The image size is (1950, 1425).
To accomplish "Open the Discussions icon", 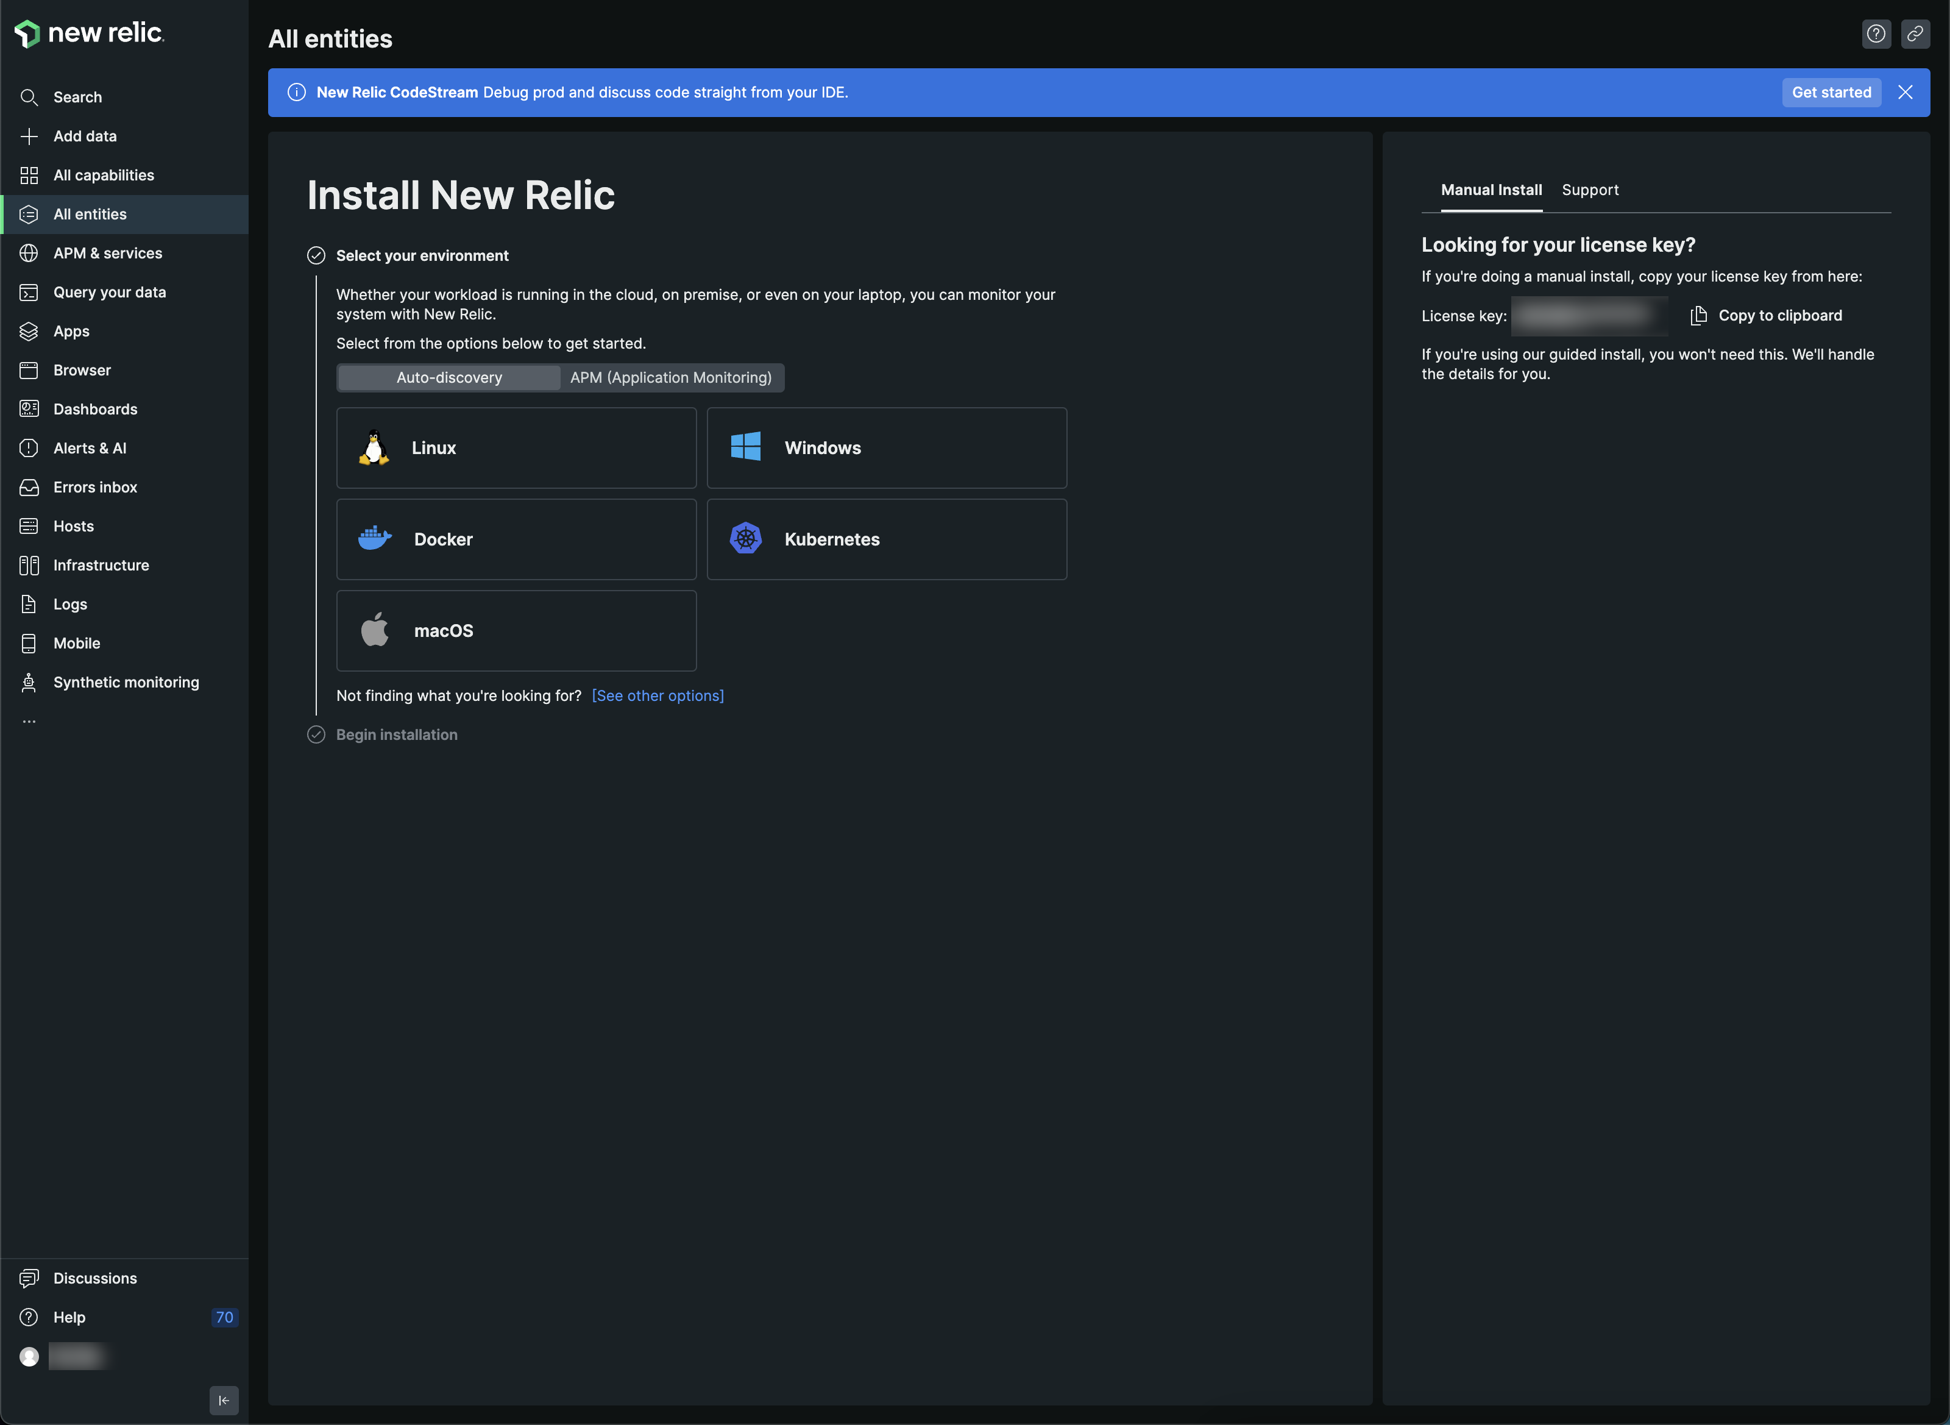I will point(29,1278).
